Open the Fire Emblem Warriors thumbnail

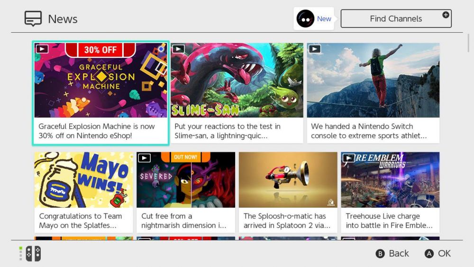point(390,180)
